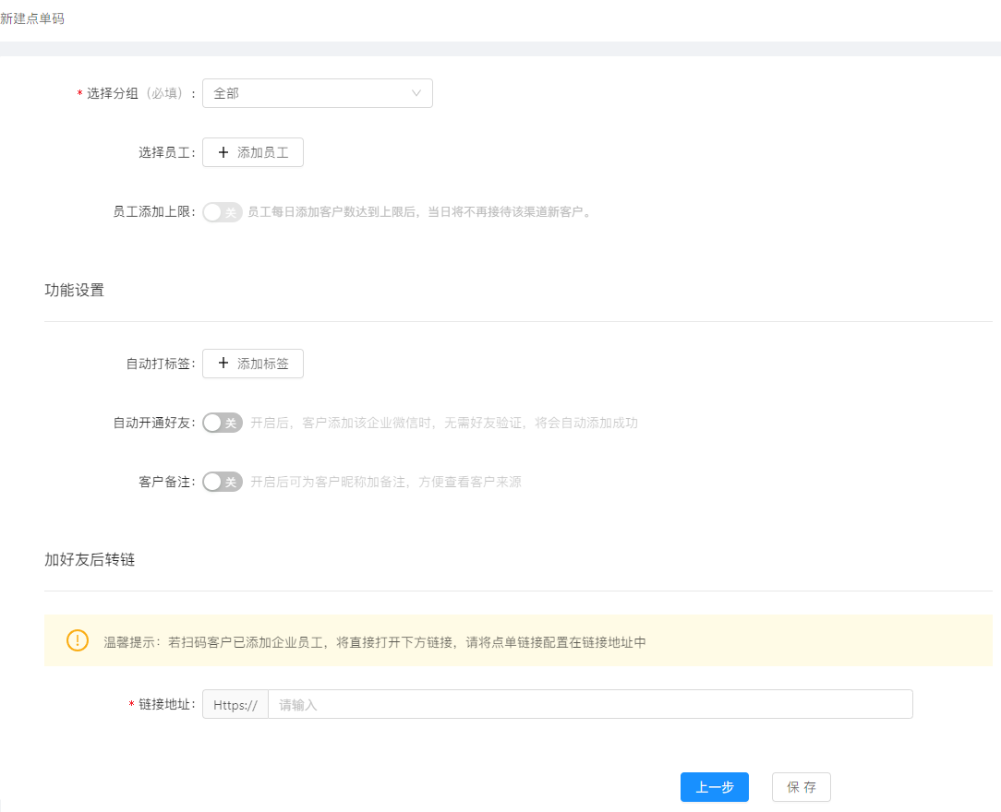1001x812 pixels.
Task: Click the 温馨提示 notice text
Action: tap(375, 642)
